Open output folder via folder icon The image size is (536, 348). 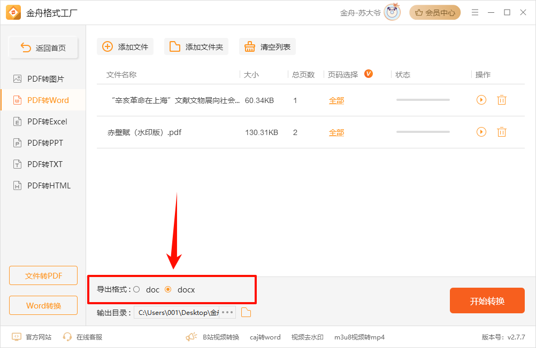(x=246, y=313)
